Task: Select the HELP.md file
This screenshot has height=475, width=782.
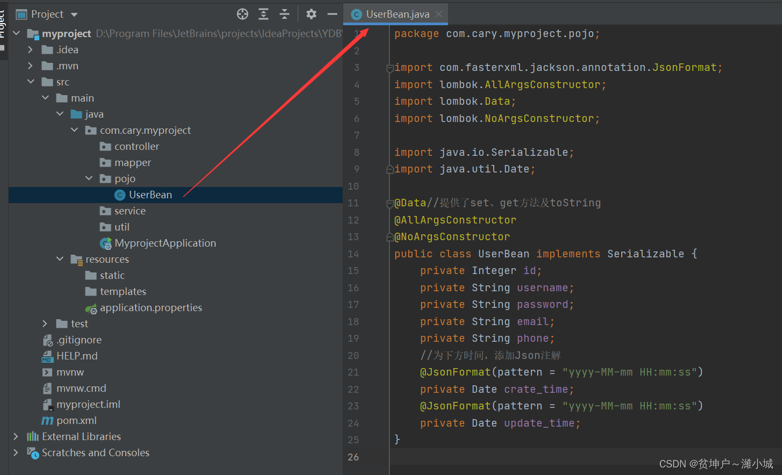Action: [x=77, y=356]
